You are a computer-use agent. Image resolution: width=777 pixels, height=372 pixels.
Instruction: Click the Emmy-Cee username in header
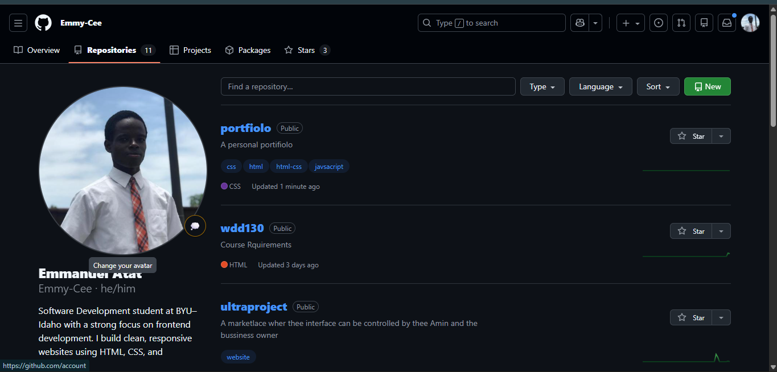coord(81,23)
